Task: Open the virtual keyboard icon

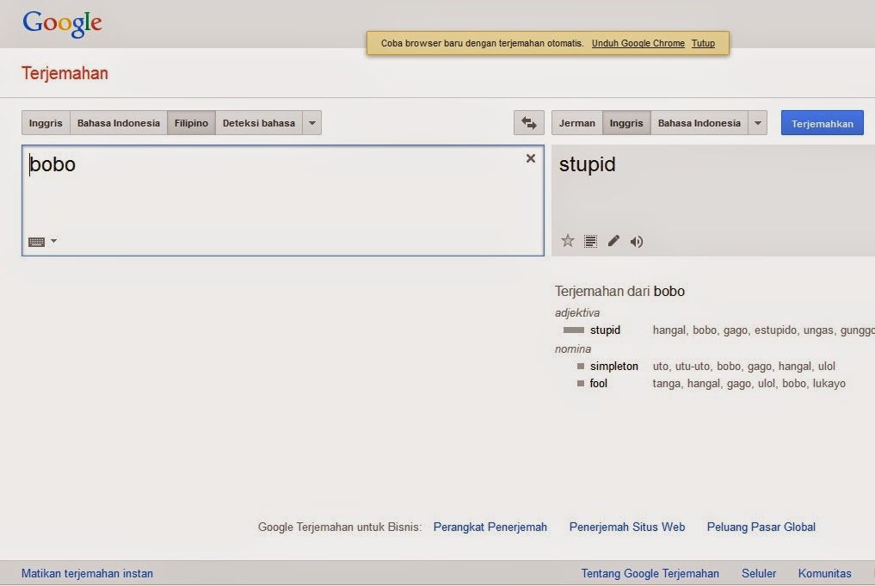Action: point(36,242)
